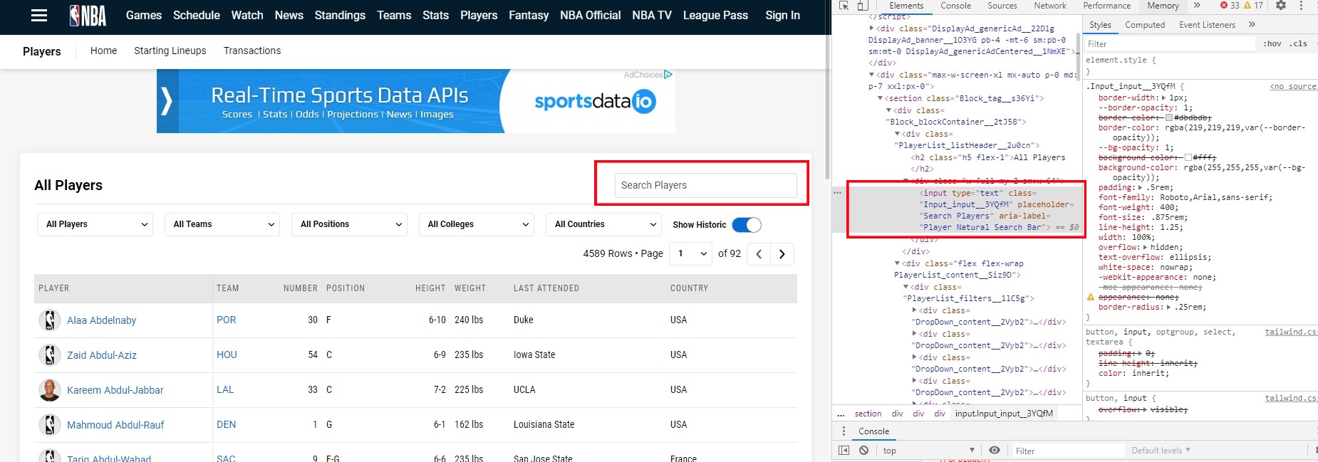The width and height of the screenshot is (1318, 462).
Task: Click the yellow warning count icon
Action: coord(1247,6)
